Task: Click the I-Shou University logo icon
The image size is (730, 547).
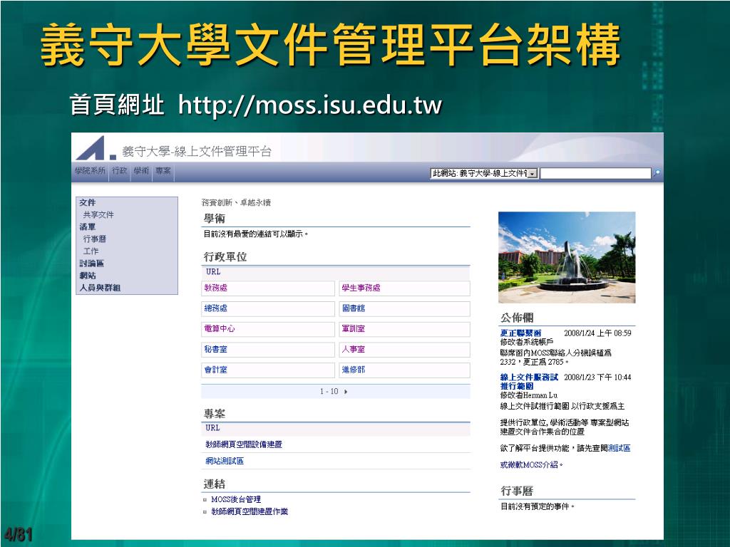Action: tap(96, 148)
